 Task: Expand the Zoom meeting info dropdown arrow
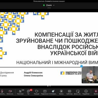pyautogui.click(x=54, y=5)
